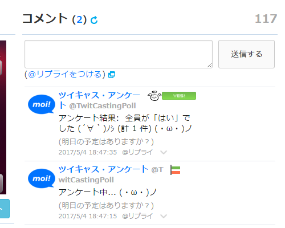
Task: Open the second ツイキャス・アンケート username link
Action: coord(103,169)
